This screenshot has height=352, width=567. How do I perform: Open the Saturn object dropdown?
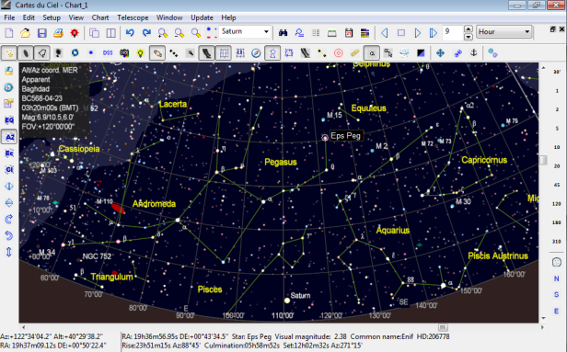[x=245, y=32]
